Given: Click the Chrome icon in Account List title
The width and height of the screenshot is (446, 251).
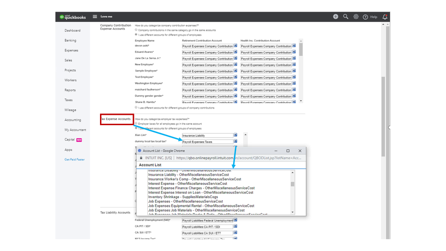Looking at the screenshot, I should click(139, 151).
